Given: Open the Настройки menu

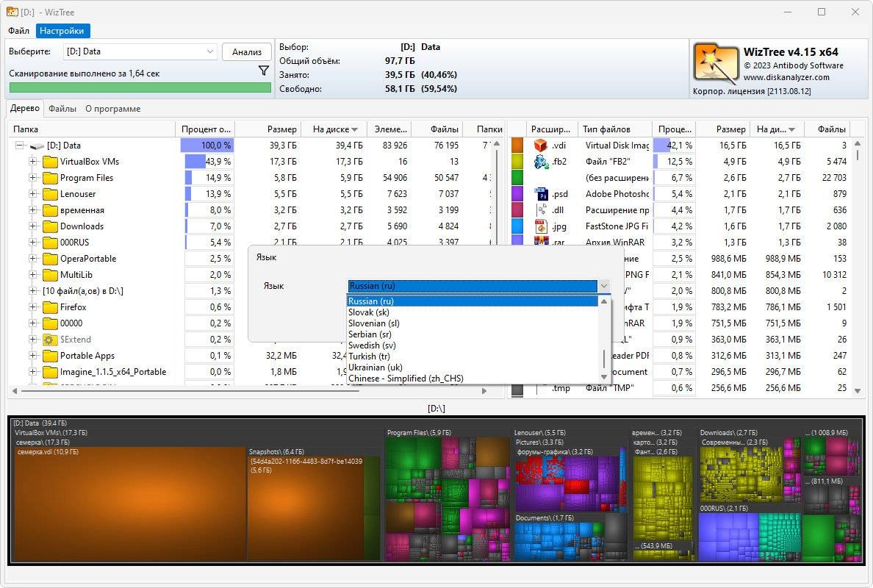Looking at the screenshot, I should [x=62, y=31].
